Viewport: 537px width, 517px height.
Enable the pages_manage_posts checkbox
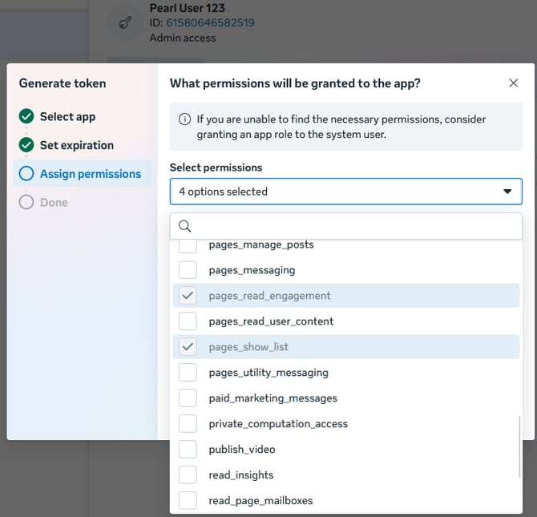[x=188, y=245]
